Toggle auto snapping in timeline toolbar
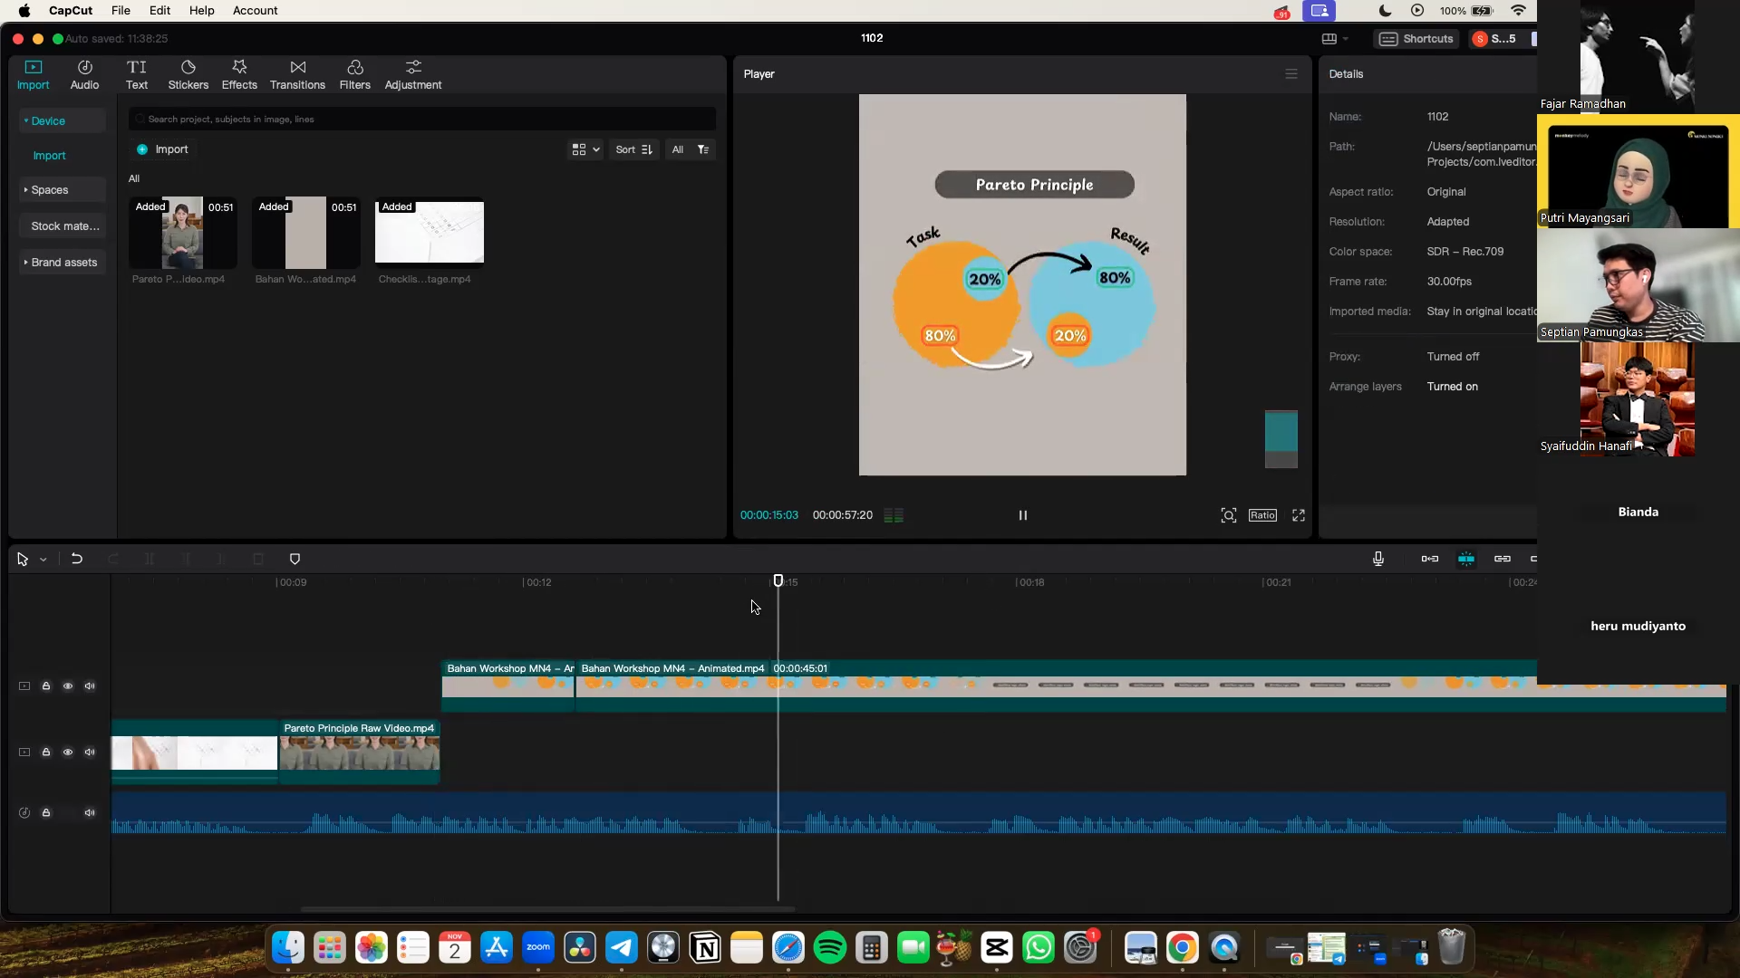Image resolution: width=1740 pixels, height=978 pixels. pyautogui.click(x=1466, y=559)
